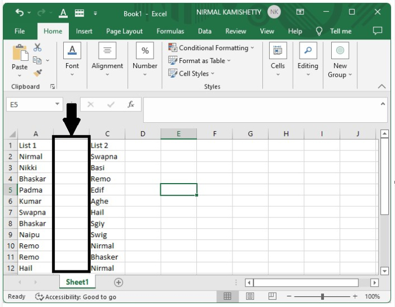Click the zoom slider handle

(x=322, y=296)
